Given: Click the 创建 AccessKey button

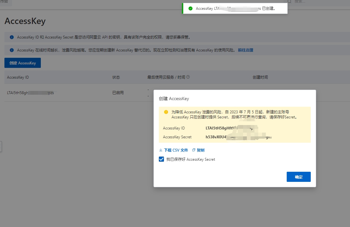Looking at the screenshot, I should point(22,63).
